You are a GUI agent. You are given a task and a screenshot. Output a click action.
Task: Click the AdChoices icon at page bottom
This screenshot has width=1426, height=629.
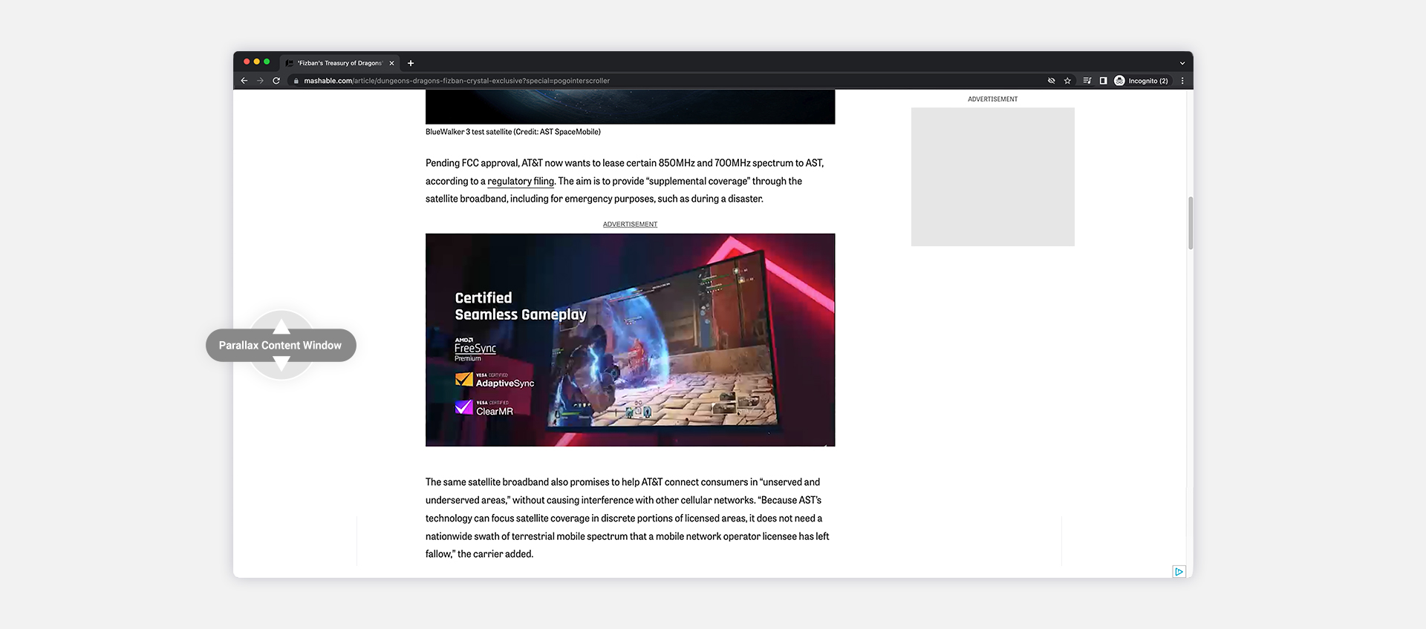click(1179, 571)
